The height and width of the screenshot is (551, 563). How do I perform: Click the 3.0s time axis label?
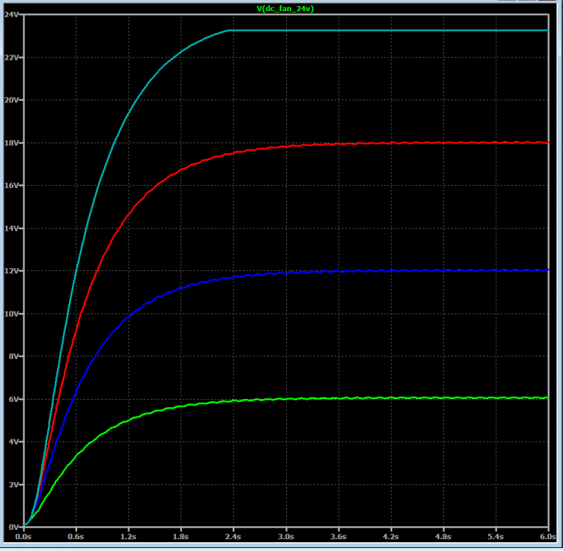pyautogui.click(x=286, y=536)
